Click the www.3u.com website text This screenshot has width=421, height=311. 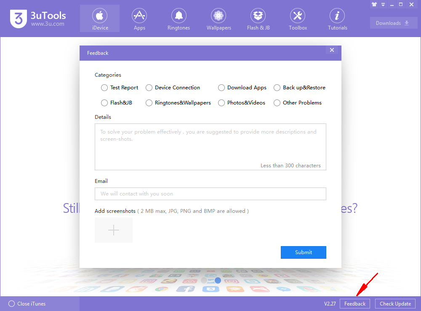click(x=48, y=24)
